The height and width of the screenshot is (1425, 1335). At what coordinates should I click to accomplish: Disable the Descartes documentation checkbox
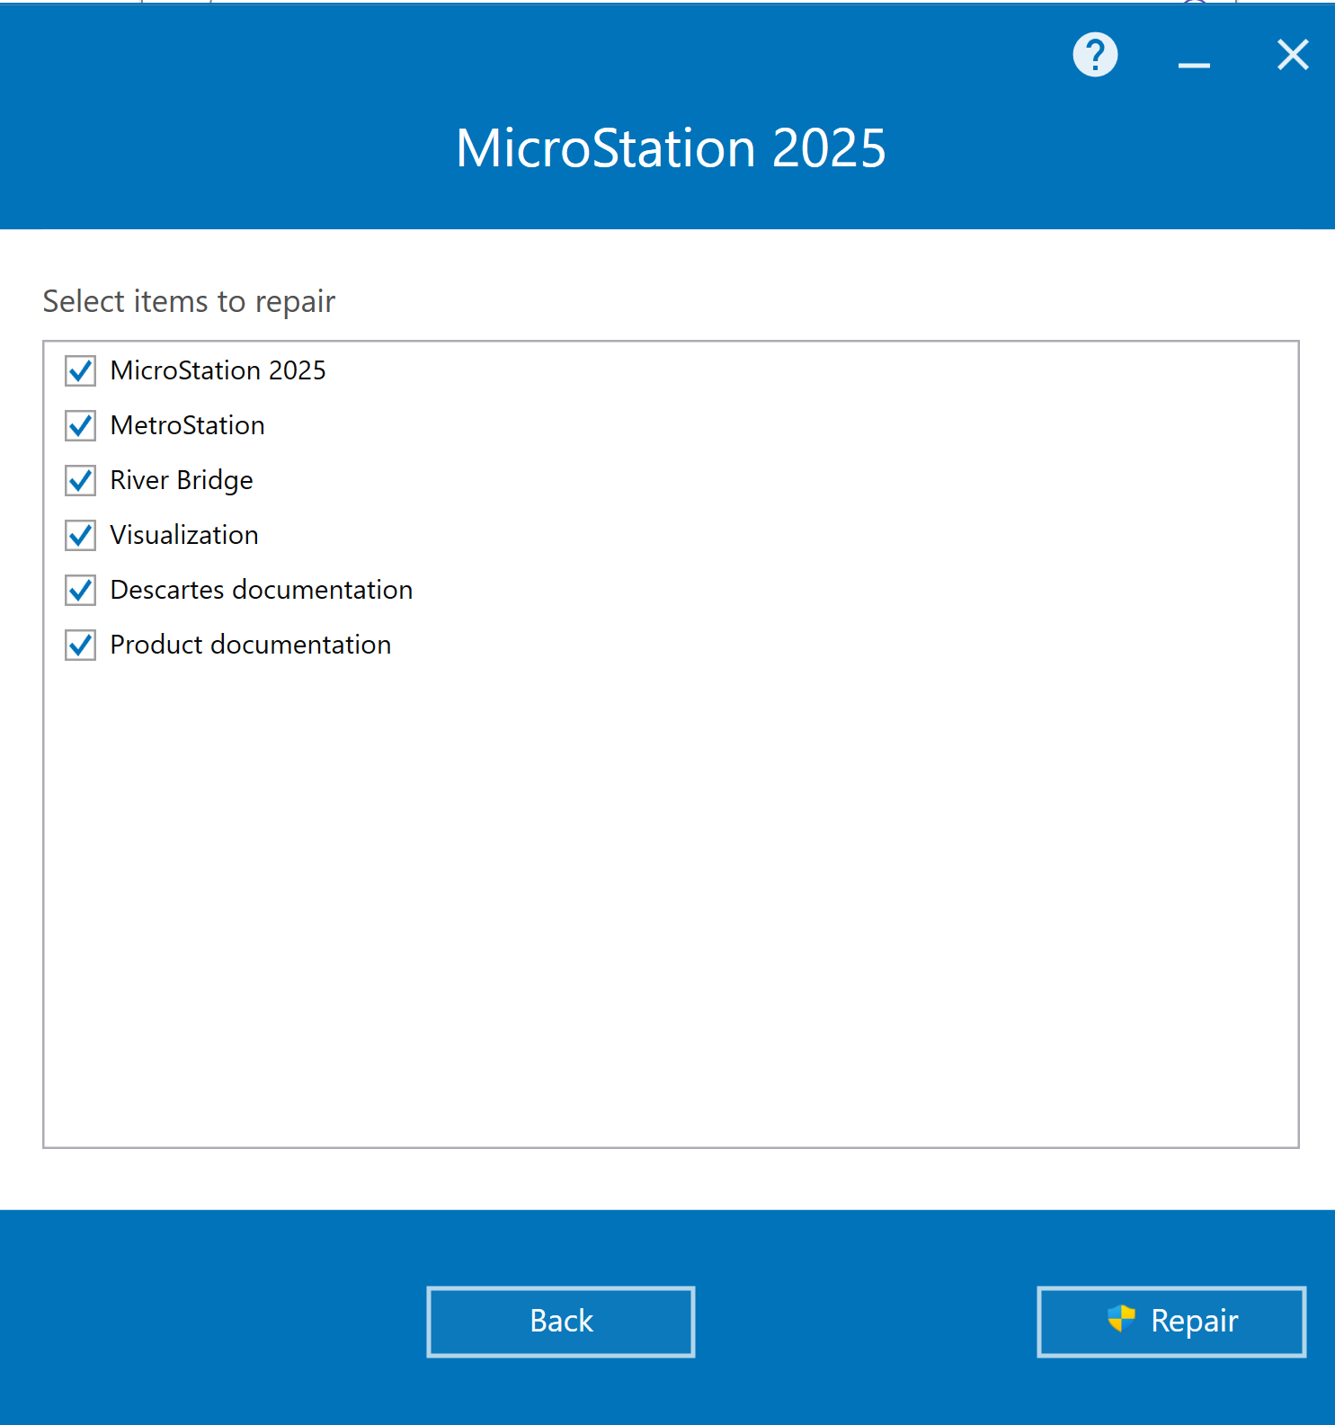click(x=81, y=590)
